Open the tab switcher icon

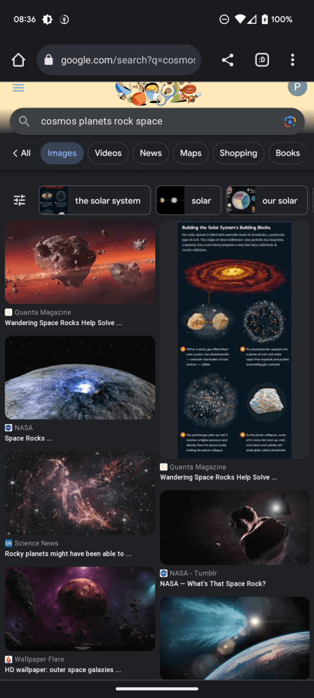click(262, 60)
